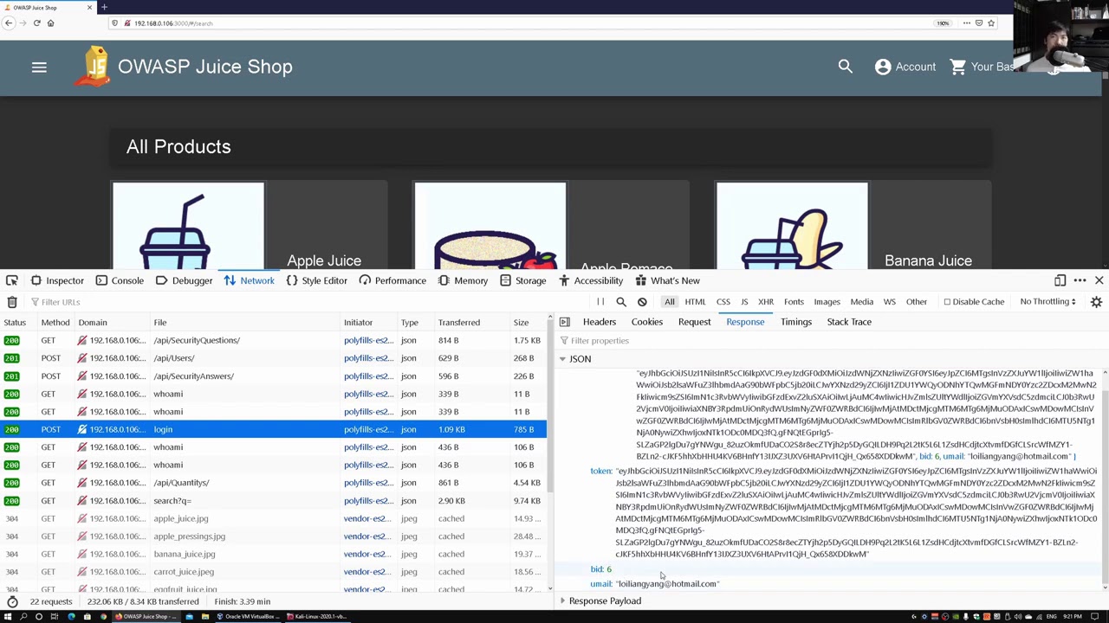Viewport: 1109px width, 623px height.
Task: Select the search?q= request
Action: [x=273, y=500]
